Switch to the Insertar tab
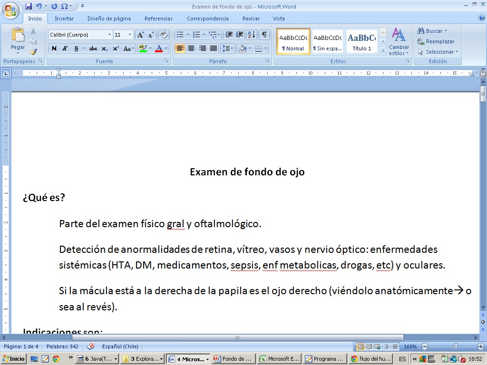 pyautogui.click(x=64, y=19)
